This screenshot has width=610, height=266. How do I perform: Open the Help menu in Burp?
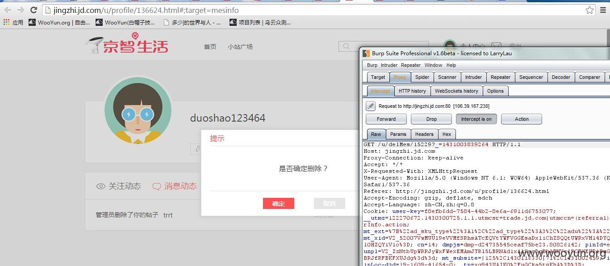(451, 65)
